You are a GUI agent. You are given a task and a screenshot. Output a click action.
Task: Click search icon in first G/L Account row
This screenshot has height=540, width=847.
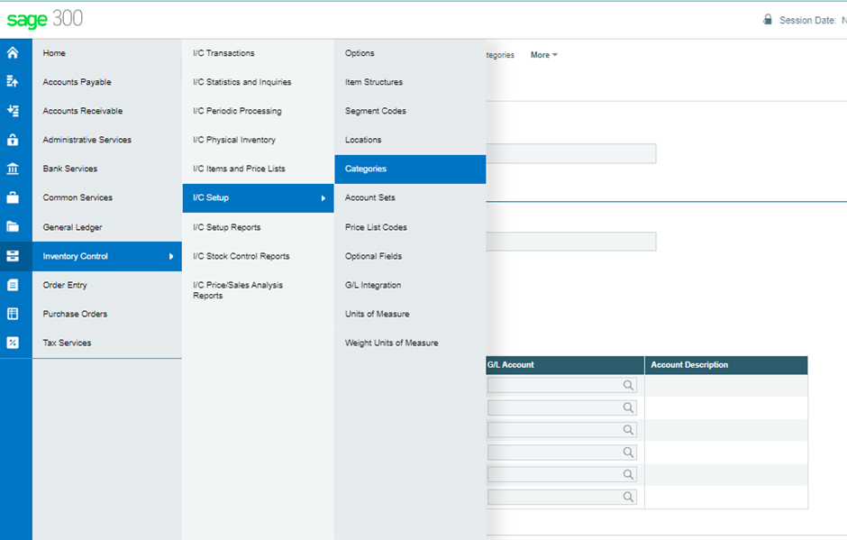[628, 385]
